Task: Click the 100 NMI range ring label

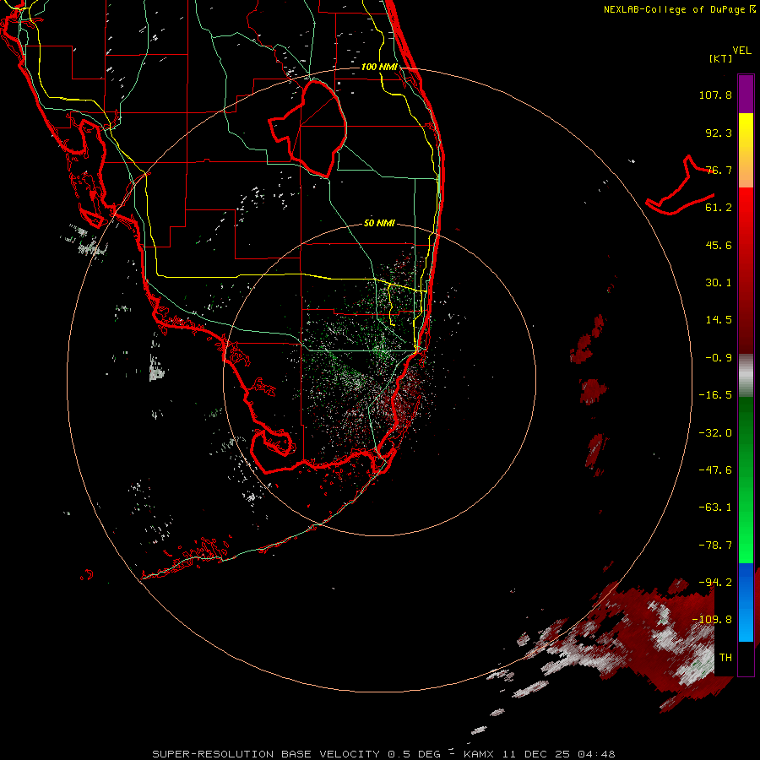Action: tap(379, 67)
